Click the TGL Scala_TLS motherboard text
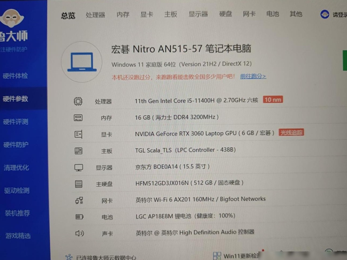Viewport: 347px width, 260px height. coord(185,150)
